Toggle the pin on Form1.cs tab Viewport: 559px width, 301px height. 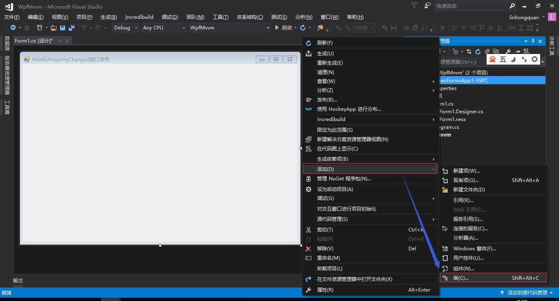(60, 40)
